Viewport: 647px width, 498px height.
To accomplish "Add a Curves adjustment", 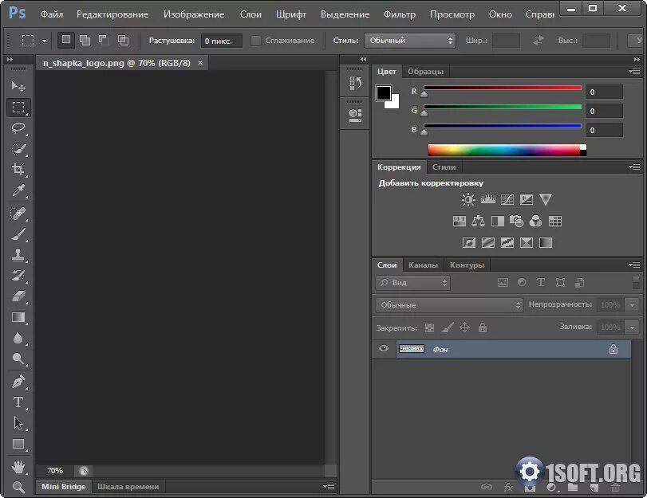I will pyautogui.click(x=507, y=200).
